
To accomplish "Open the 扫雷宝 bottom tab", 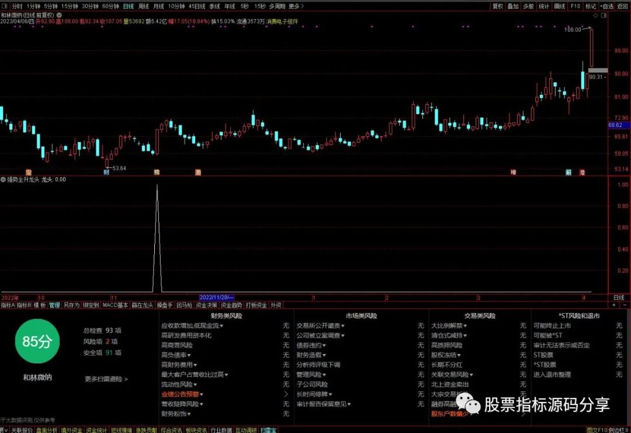I will point(268,430).
